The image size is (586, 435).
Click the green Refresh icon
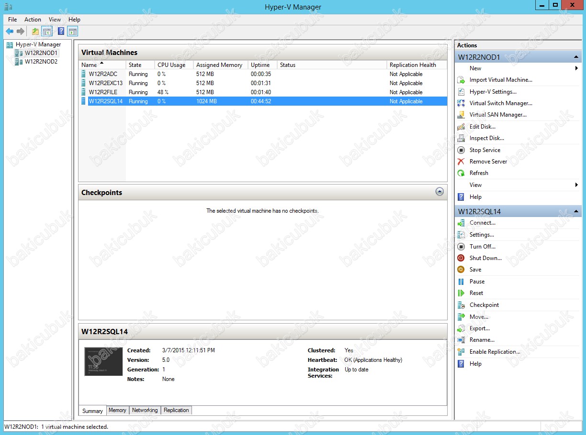[461, 173]
